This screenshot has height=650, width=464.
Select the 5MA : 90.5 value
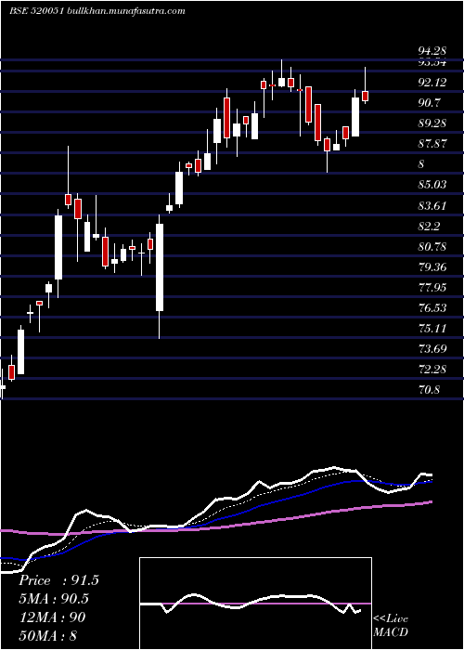(54, 599)
